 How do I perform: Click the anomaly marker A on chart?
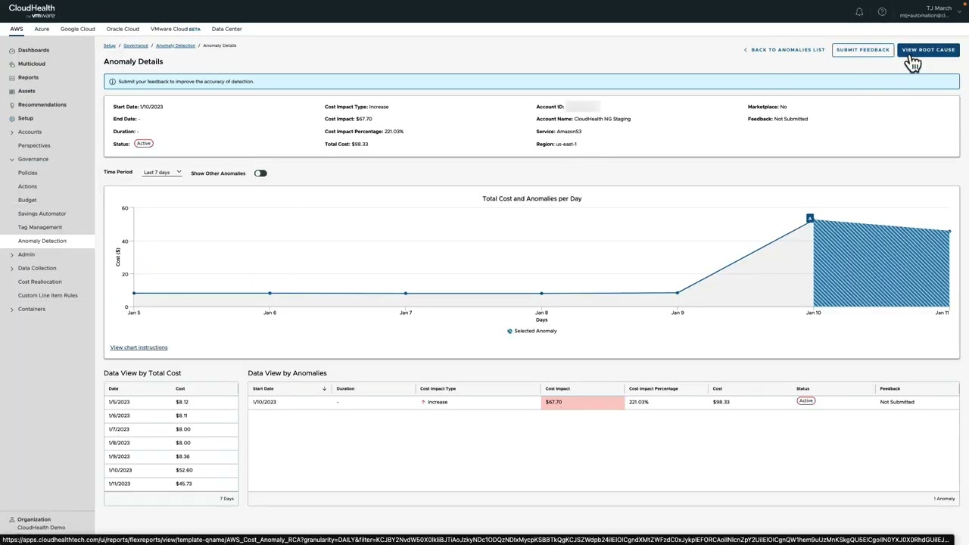pos(810,218)
